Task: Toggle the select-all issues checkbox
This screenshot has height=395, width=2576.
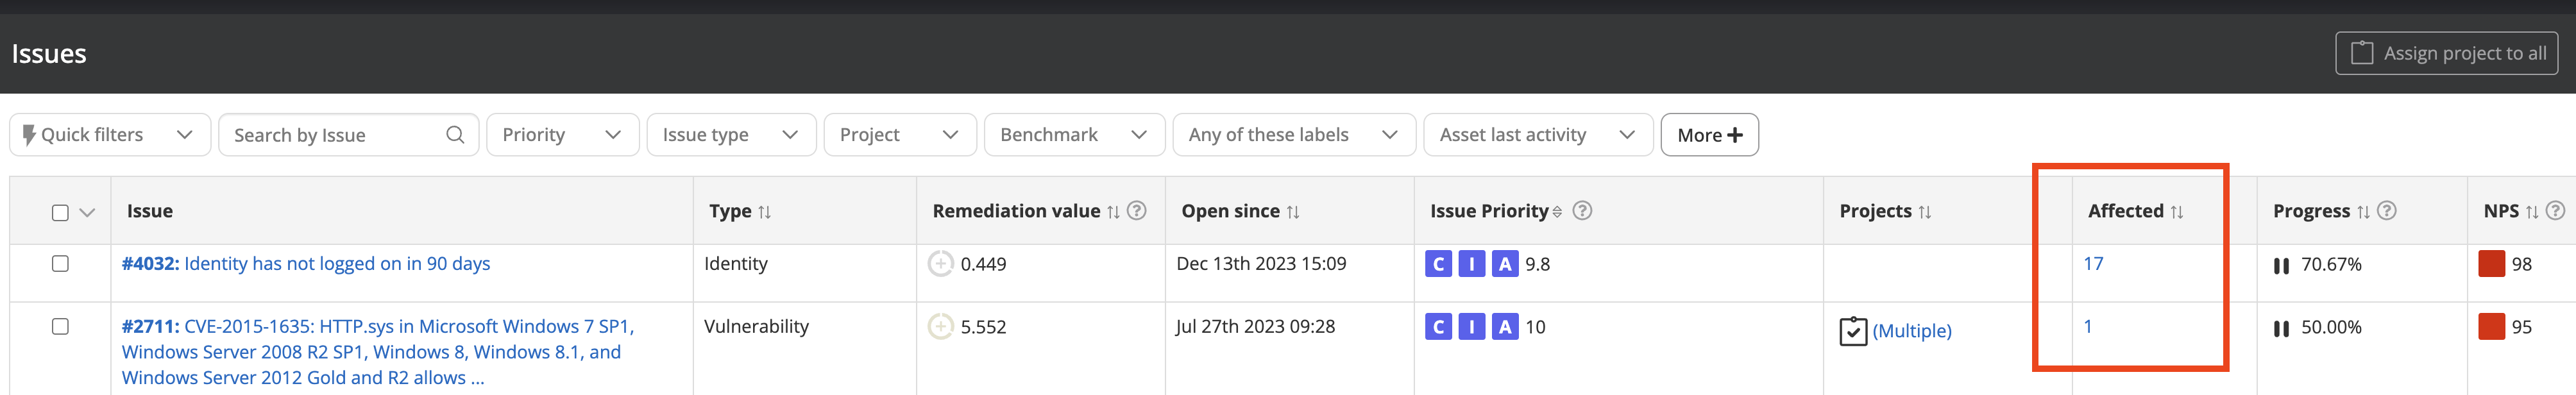Action: click(x=60, y=213)
